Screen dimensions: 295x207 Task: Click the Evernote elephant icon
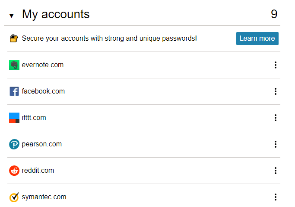(x=14, y=65)
